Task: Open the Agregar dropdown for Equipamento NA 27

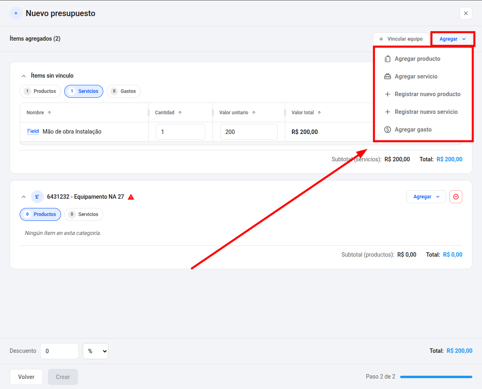Action: [426, 197]
